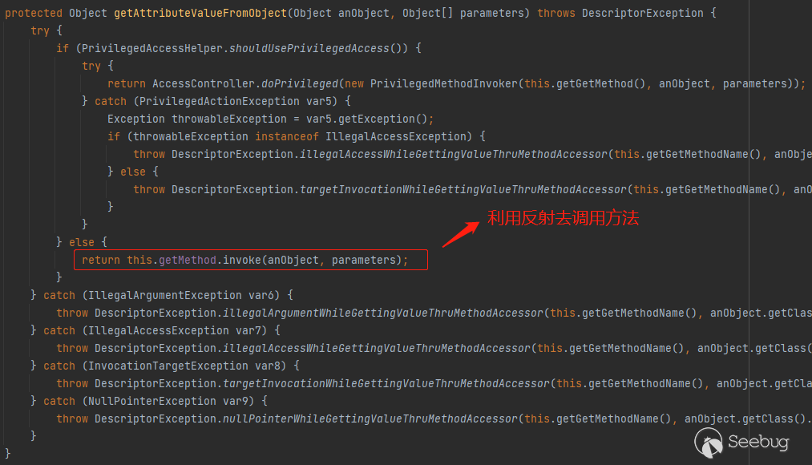Click the doPrivileged method call
Viewport: 812px width, 465px height.
click(300, 83)
